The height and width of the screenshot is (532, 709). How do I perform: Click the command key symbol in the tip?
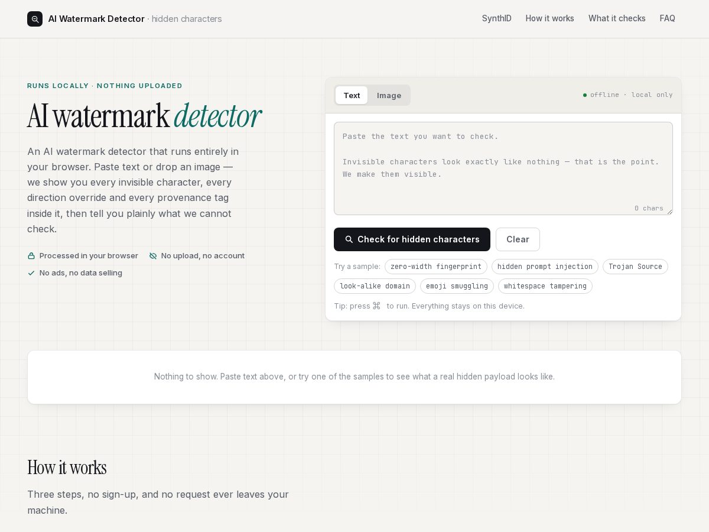point(376,306)
